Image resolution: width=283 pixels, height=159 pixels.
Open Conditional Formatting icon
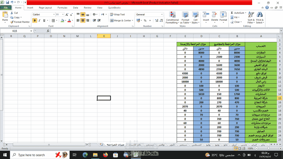[x=172, y=15]
